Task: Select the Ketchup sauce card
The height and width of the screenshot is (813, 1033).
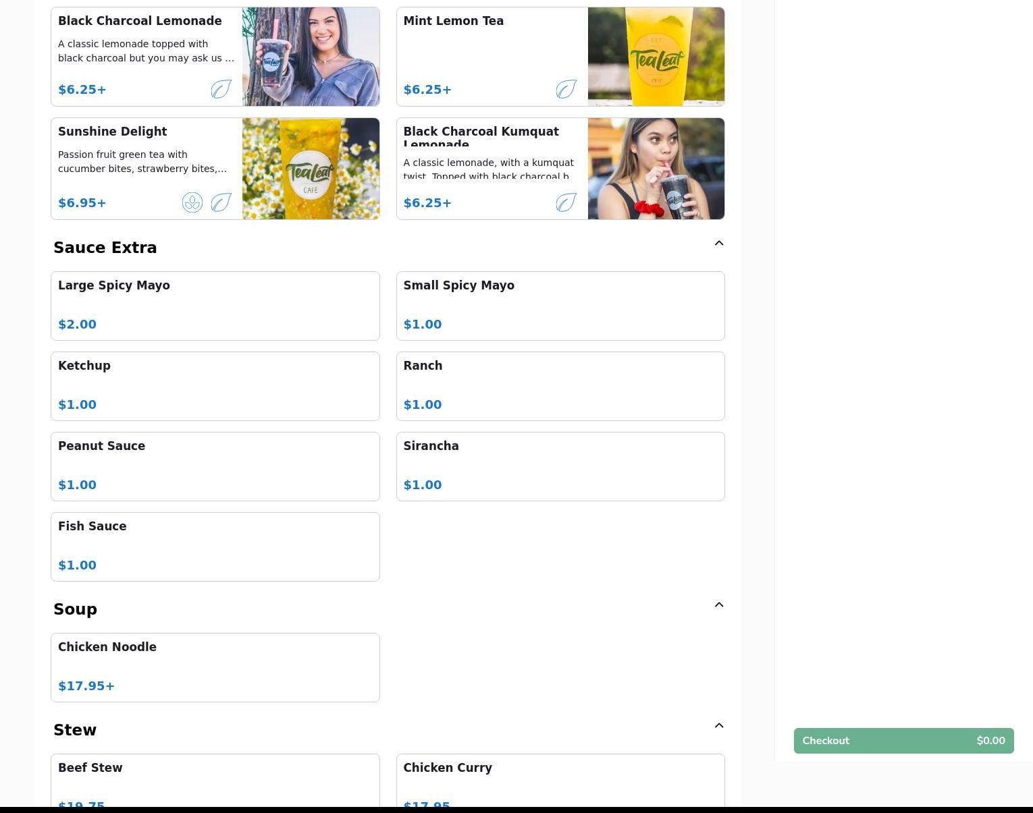Action: (215, 386)
